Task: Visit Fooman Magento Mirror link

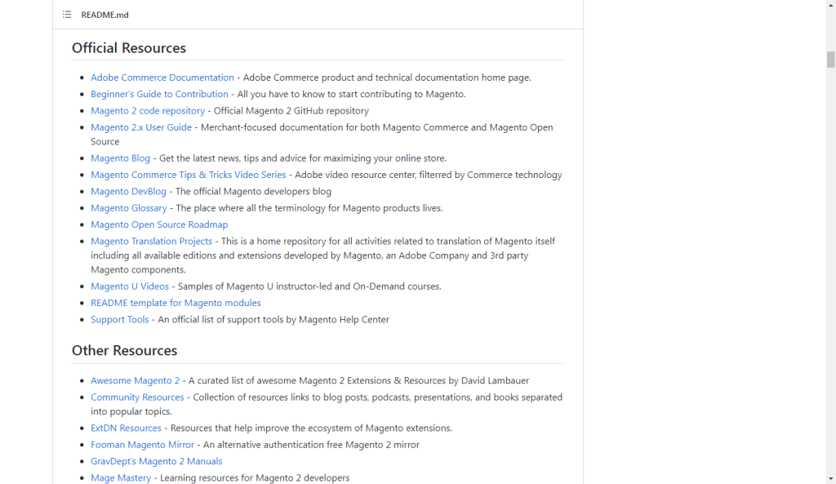Action: [142, 445]
